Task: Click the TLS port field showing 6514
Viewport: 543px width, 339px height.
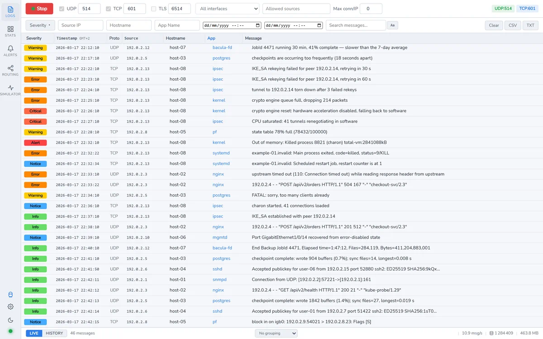Action: pyautogui.click(x=180, y=9)
